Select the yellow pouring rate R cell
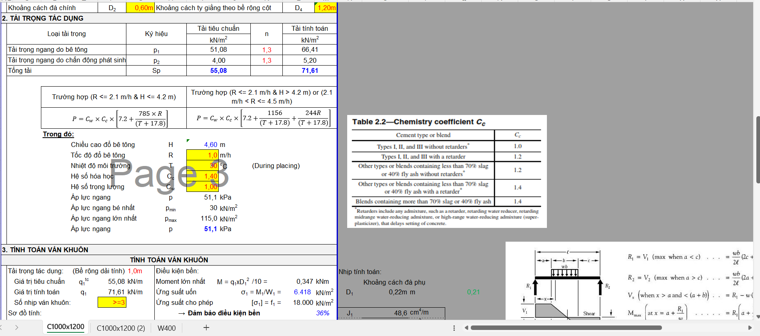The width and height of the screenshot is (760, 336). (x=203, y=155)
